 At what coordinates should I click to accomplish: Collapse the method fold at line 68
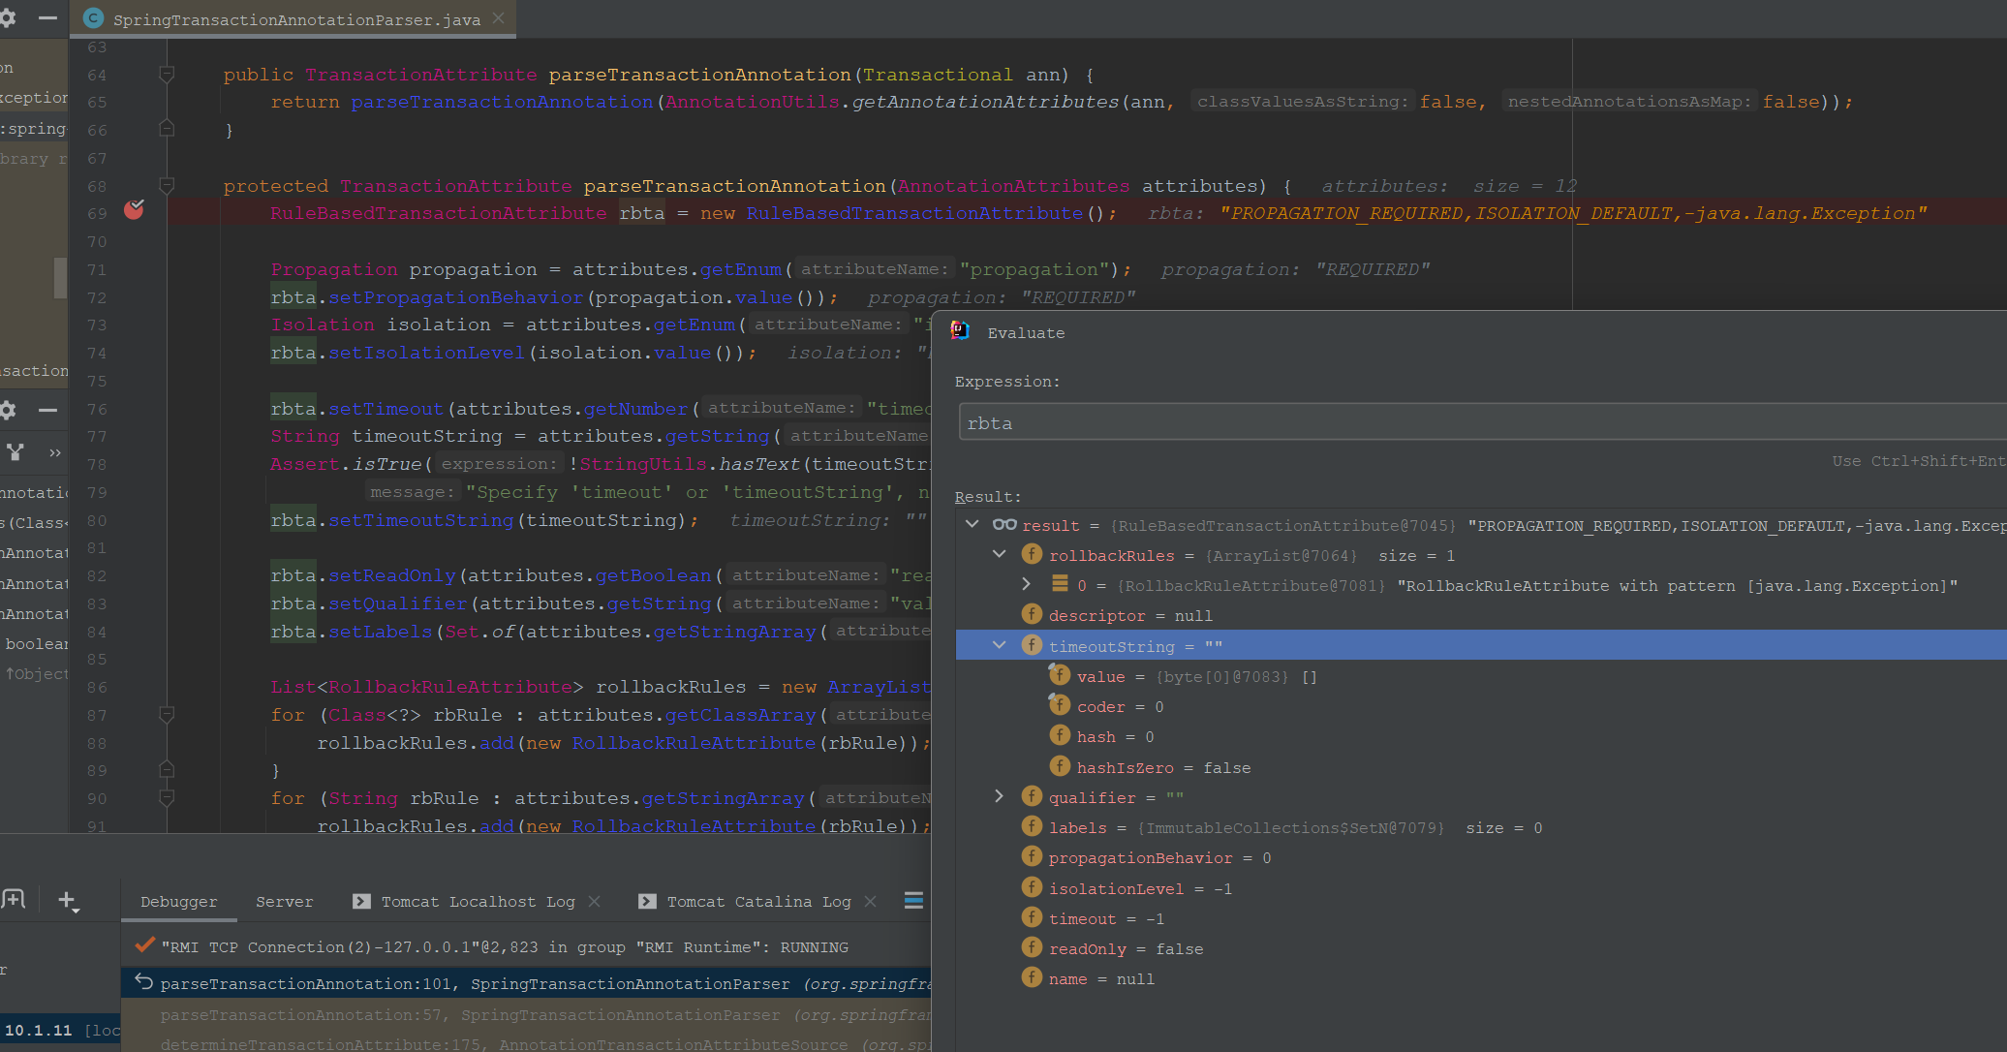[x=167, y=185]
